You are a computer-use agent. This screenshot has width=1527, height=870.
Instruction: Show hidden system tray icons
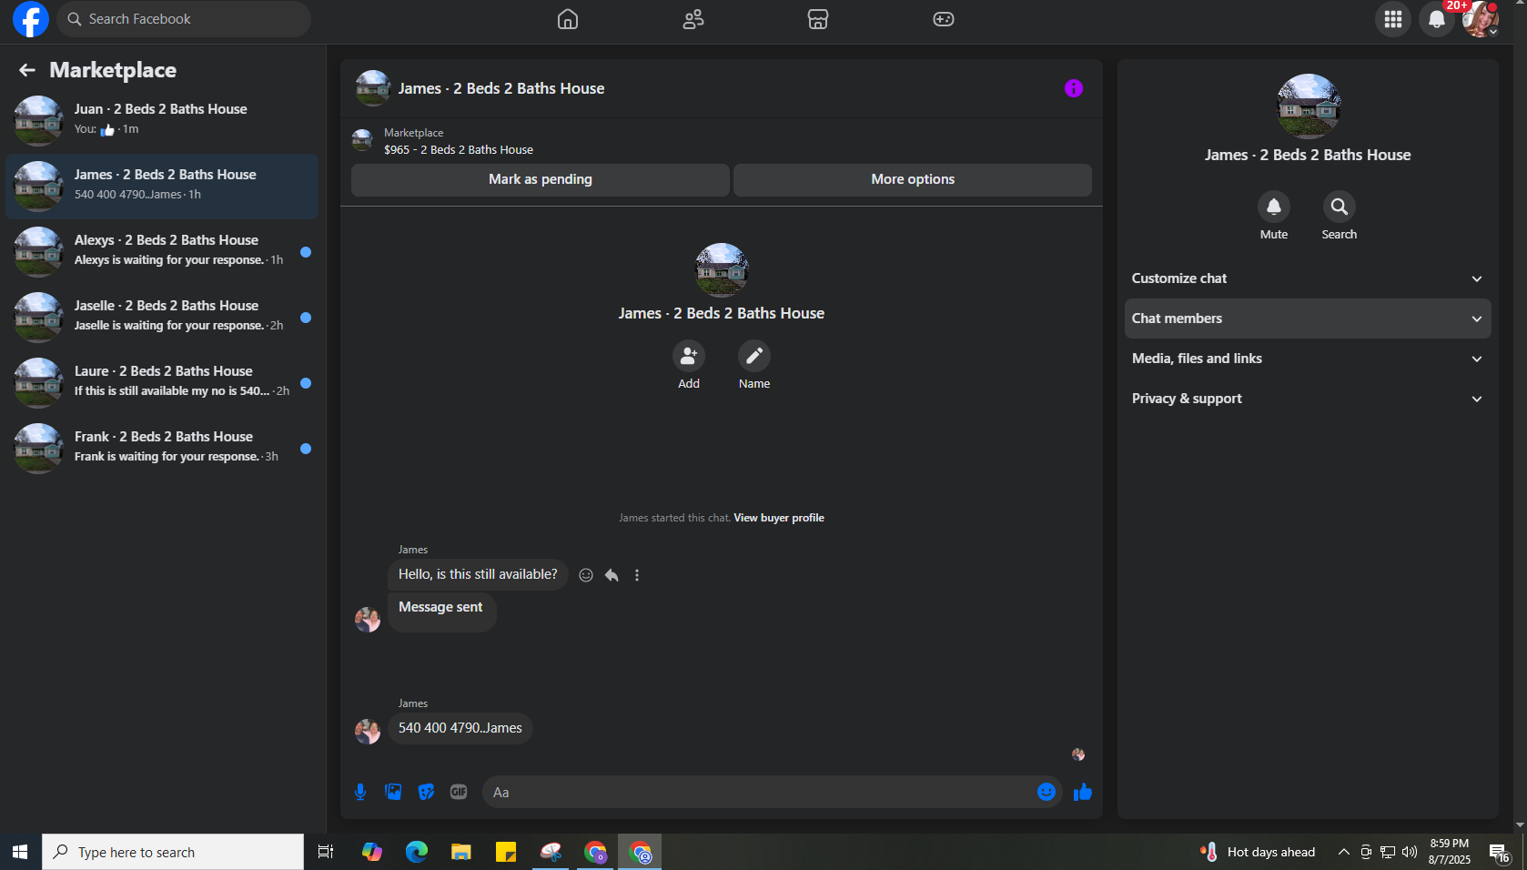pyautogui.click(x=1343, y=852)
